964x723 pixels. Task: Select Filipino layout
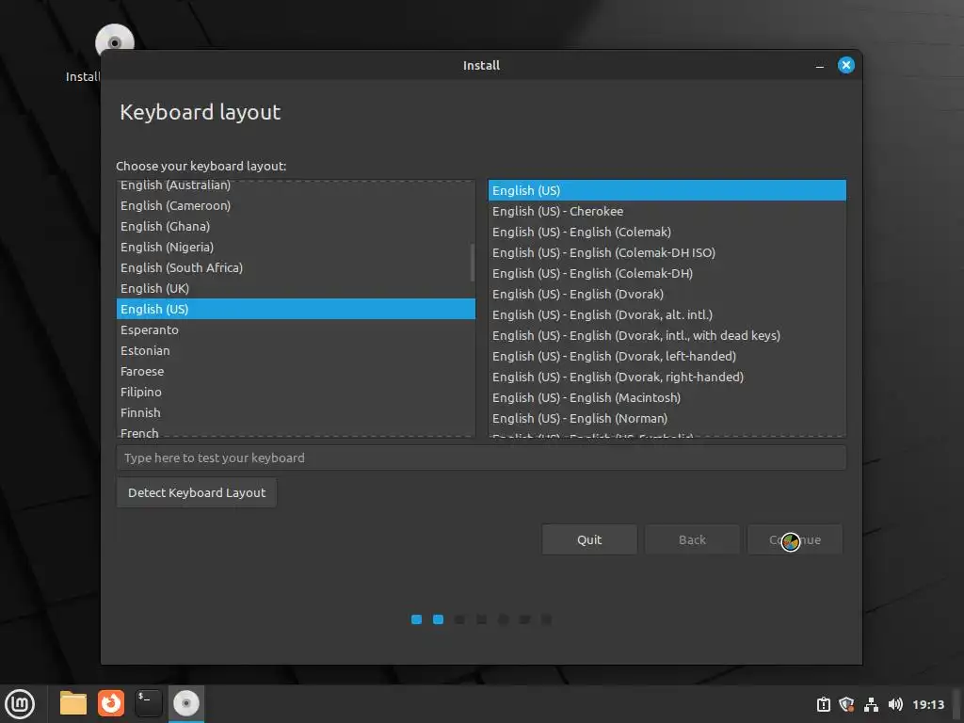point(296,392)
